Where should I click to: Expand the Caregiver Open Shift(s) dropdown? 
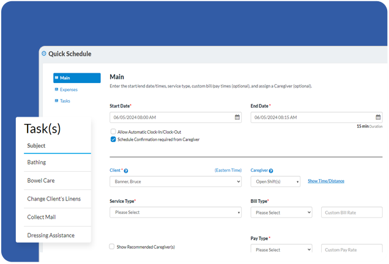point(275,182)
